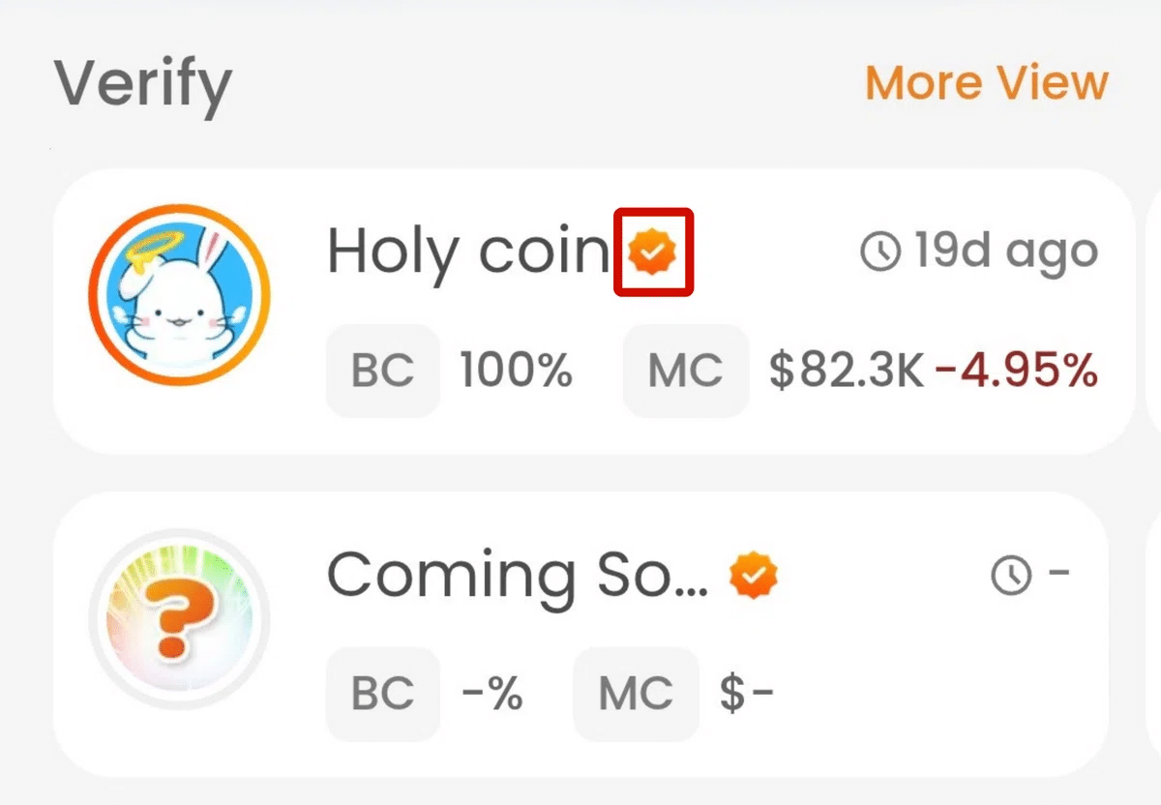The image size is (1161, 805).
Task: Open the Holy coin bunny avatar
Action: (179, 295)
